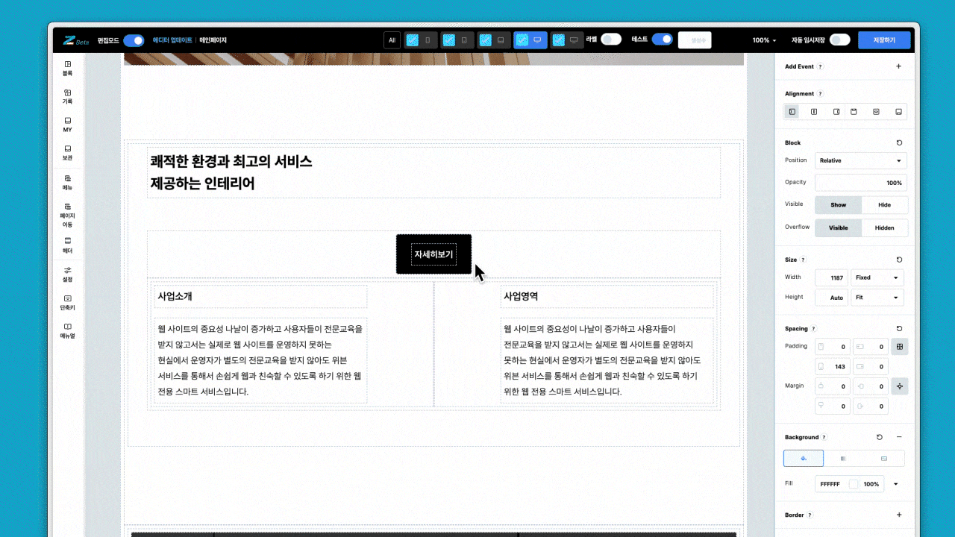Open the Height Fit dropdown
955x537 pixels.
[877, 297]
